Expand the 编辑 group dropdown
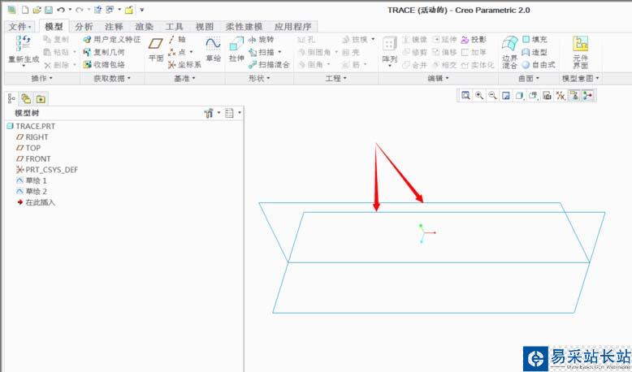This screenshot has width=632, height=372. point(438,78)
